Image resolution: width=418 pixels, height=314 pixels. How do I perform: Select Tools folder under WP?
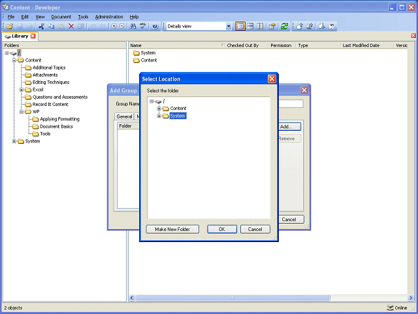coord(45,133)
